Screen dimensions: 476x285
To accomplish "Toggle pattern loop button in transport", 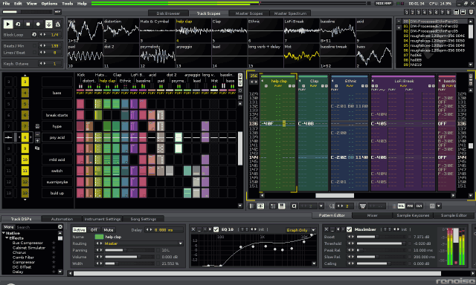I will (x=18, y=24).
